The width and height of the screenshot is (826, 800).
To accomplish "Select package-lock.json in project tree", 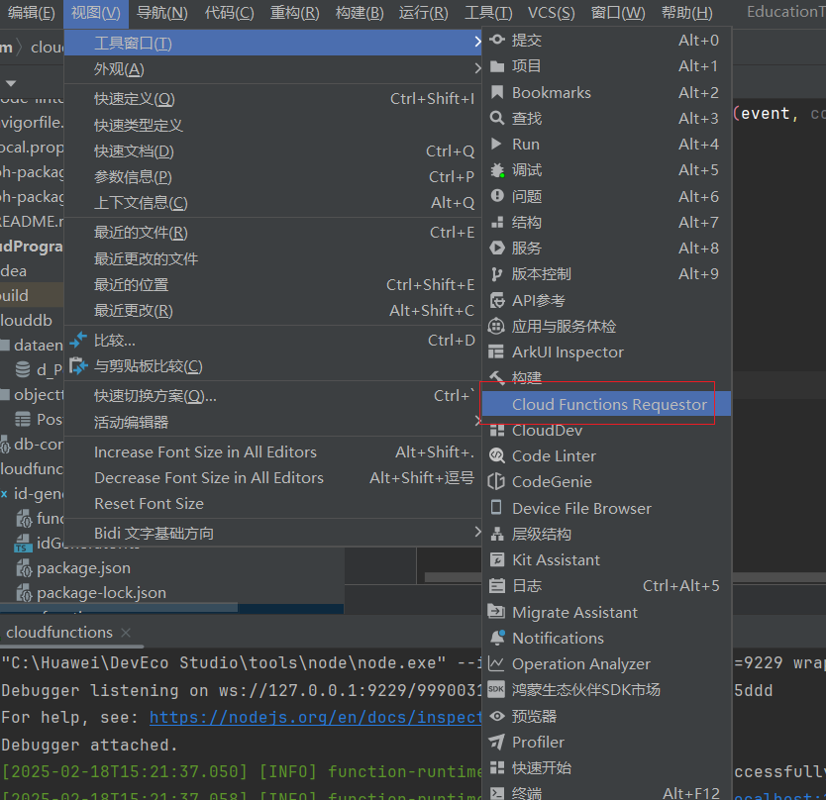I will tap(101, 593).
